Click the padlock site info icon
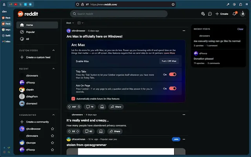 pos(82,4)
